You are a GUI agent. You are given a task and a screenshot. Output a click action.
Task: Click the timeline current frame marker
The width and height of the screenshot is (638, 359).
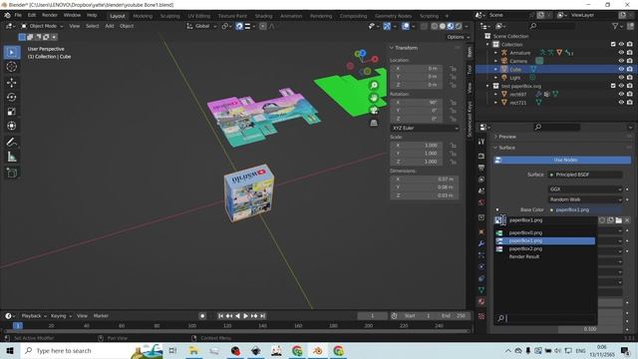[18, 326]
